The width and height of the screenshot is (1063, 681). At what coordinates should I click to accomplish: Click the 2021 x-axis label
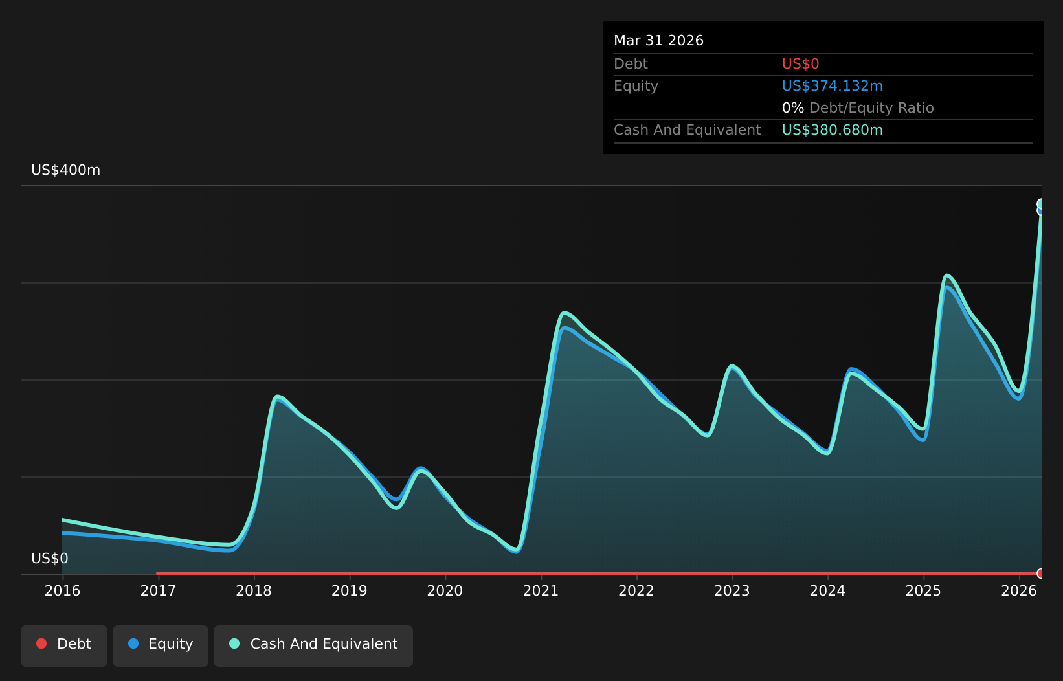coord(541,591)
